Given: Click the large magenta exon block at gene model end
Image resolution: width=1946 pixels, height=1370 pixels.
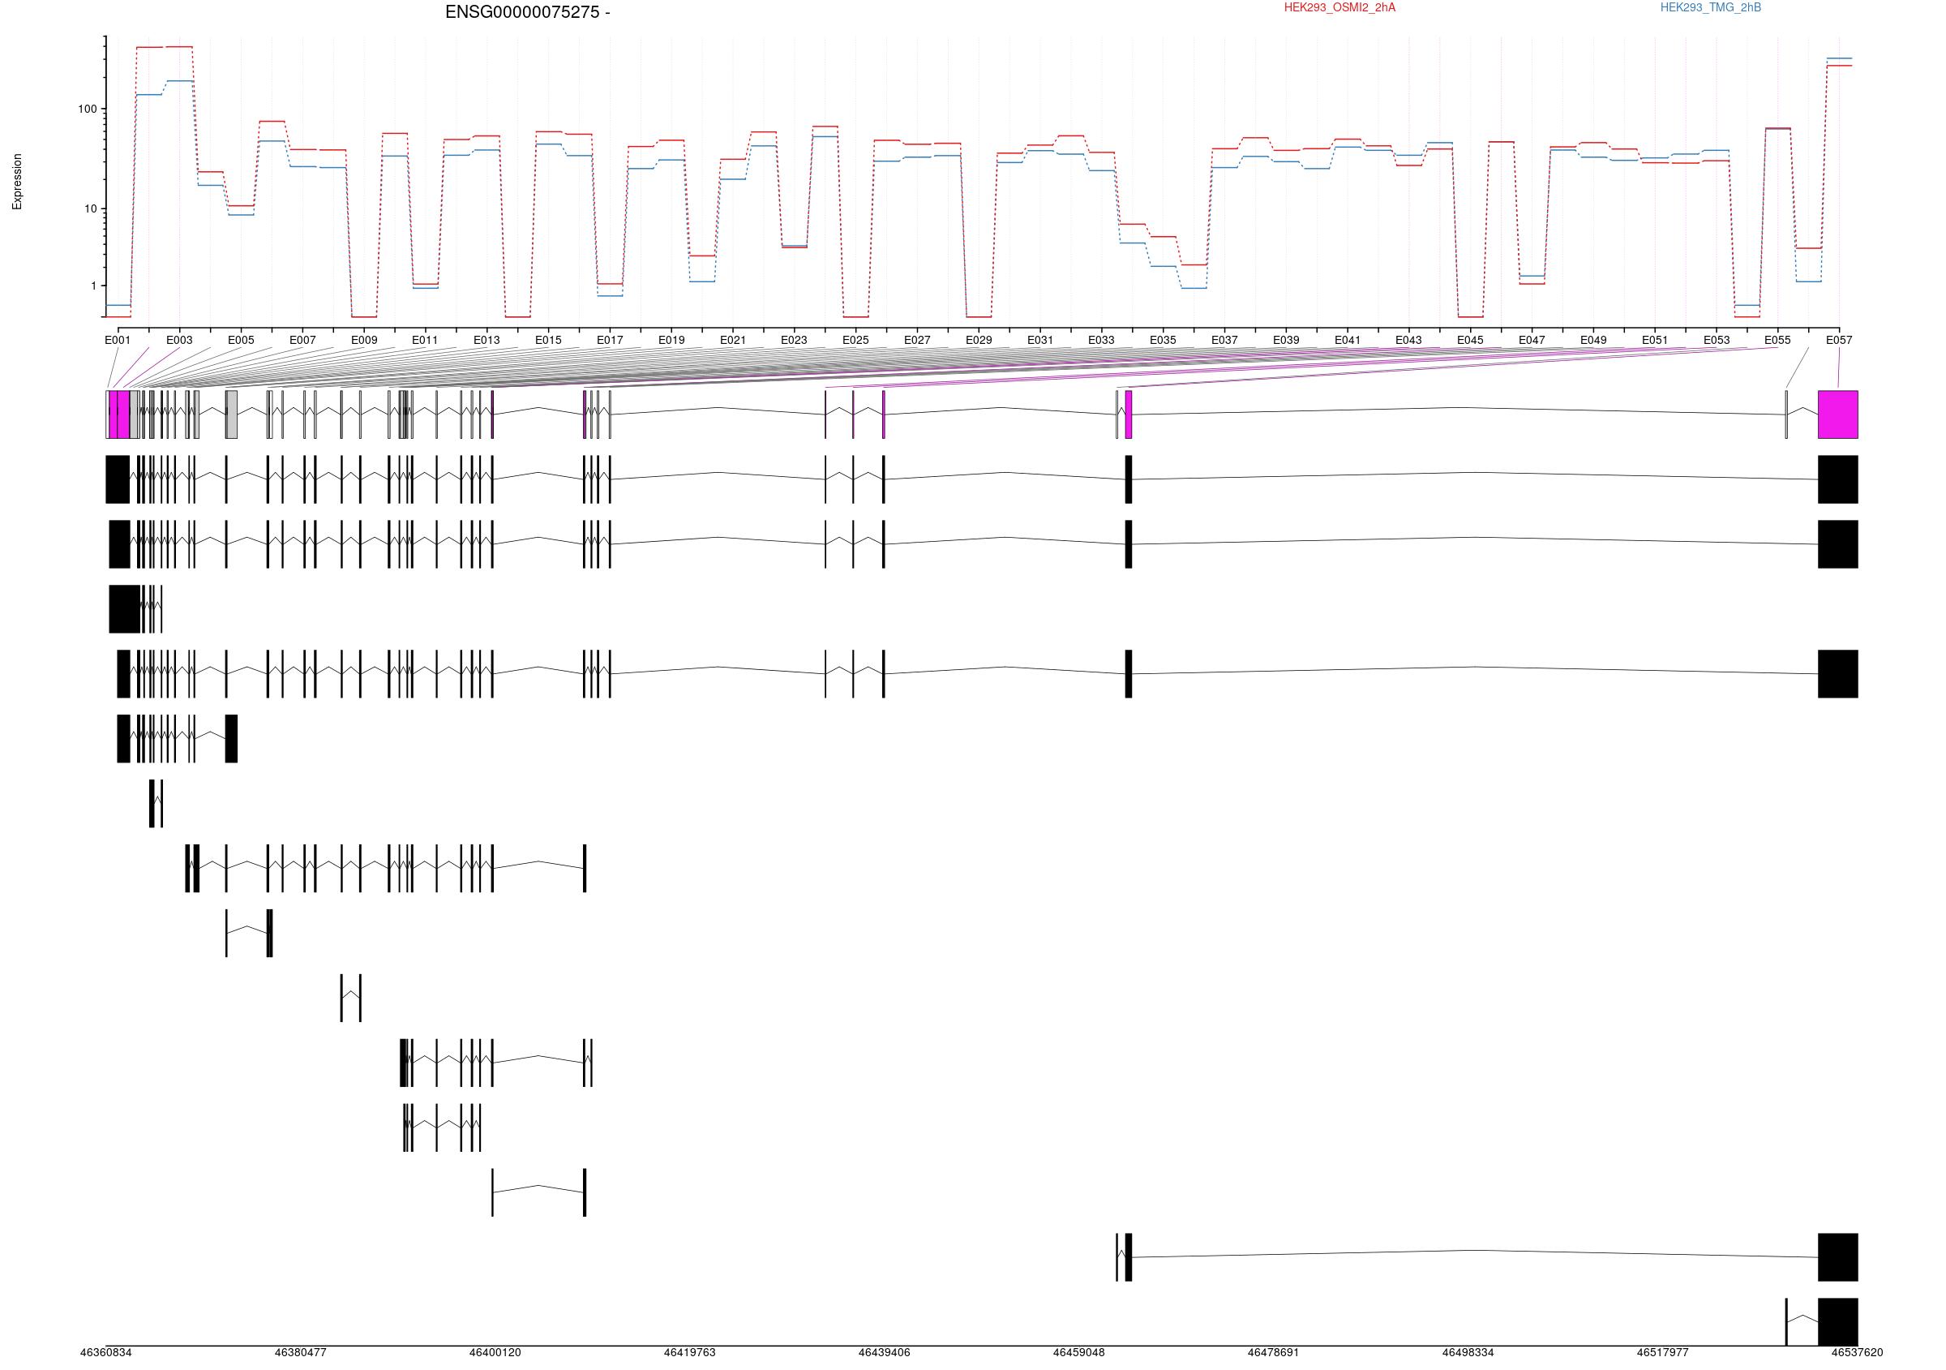Looking at the screenshot, I should pos(1838,414).
